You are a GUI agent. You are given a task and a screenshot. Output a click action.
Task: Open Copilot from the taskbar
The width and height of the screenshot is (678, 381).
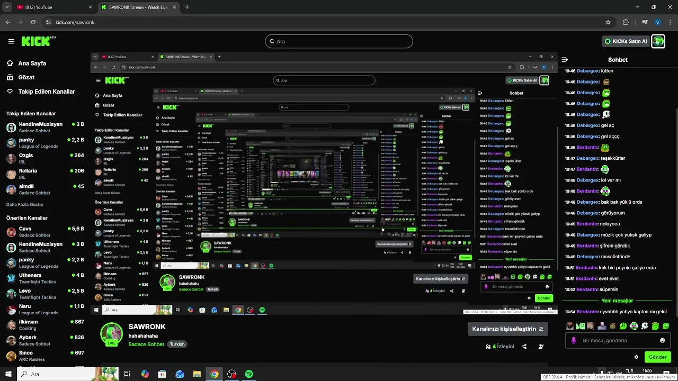(x=145, y=374)
